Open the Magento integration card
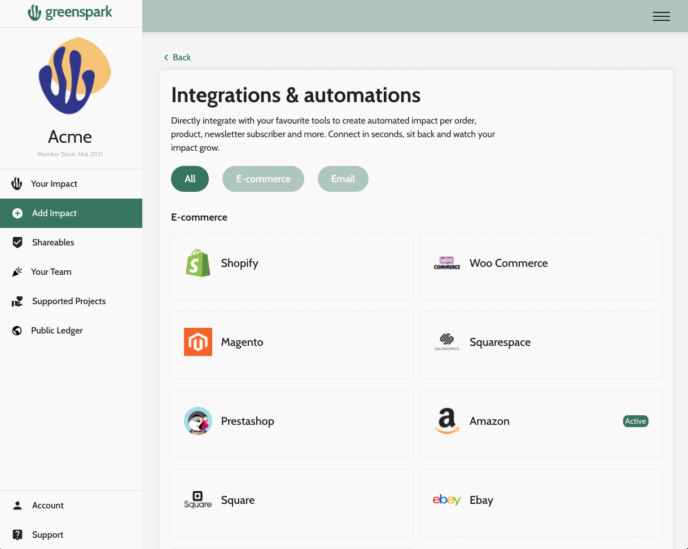This screenshot has height=549, width=688. 292,345
